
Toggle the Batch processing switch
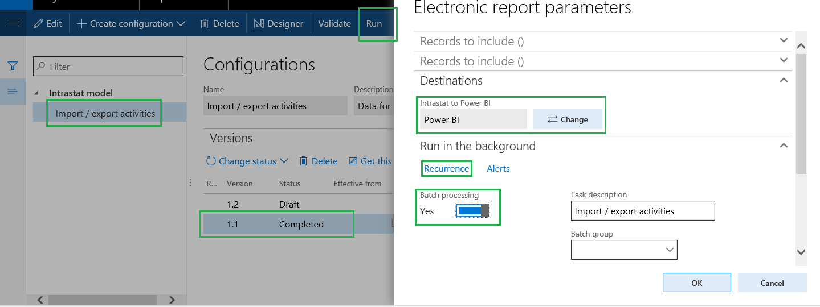pyautogui.click(x=472, y=211)
